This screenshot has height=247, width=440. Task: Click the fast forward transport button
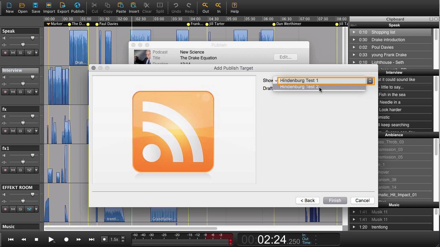(79, 239)
